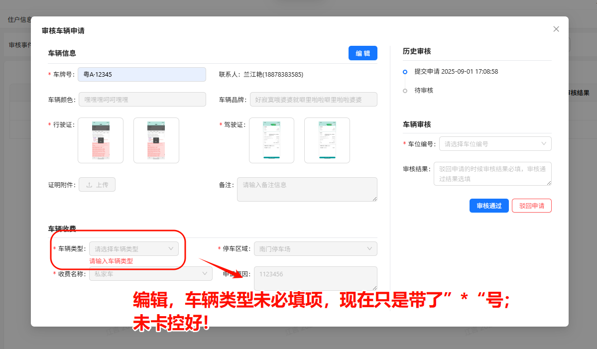
Task: Open the second 行驶证 image thumbnail
Action: pyautogui.click(x=156, y=140)
